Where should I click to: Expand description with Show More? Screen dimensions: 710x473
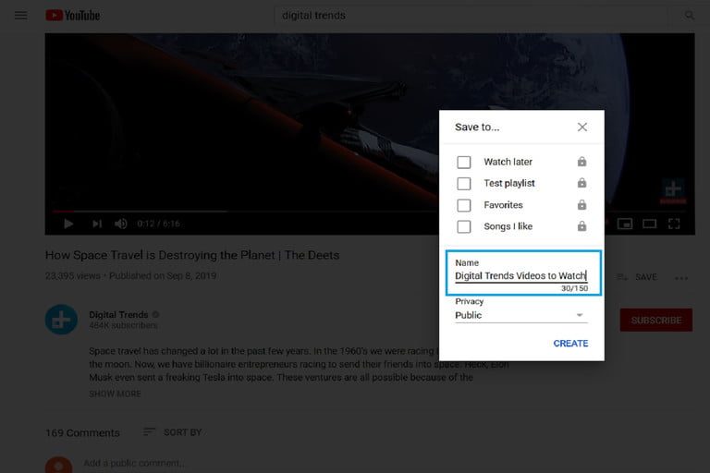coord(115,394)
